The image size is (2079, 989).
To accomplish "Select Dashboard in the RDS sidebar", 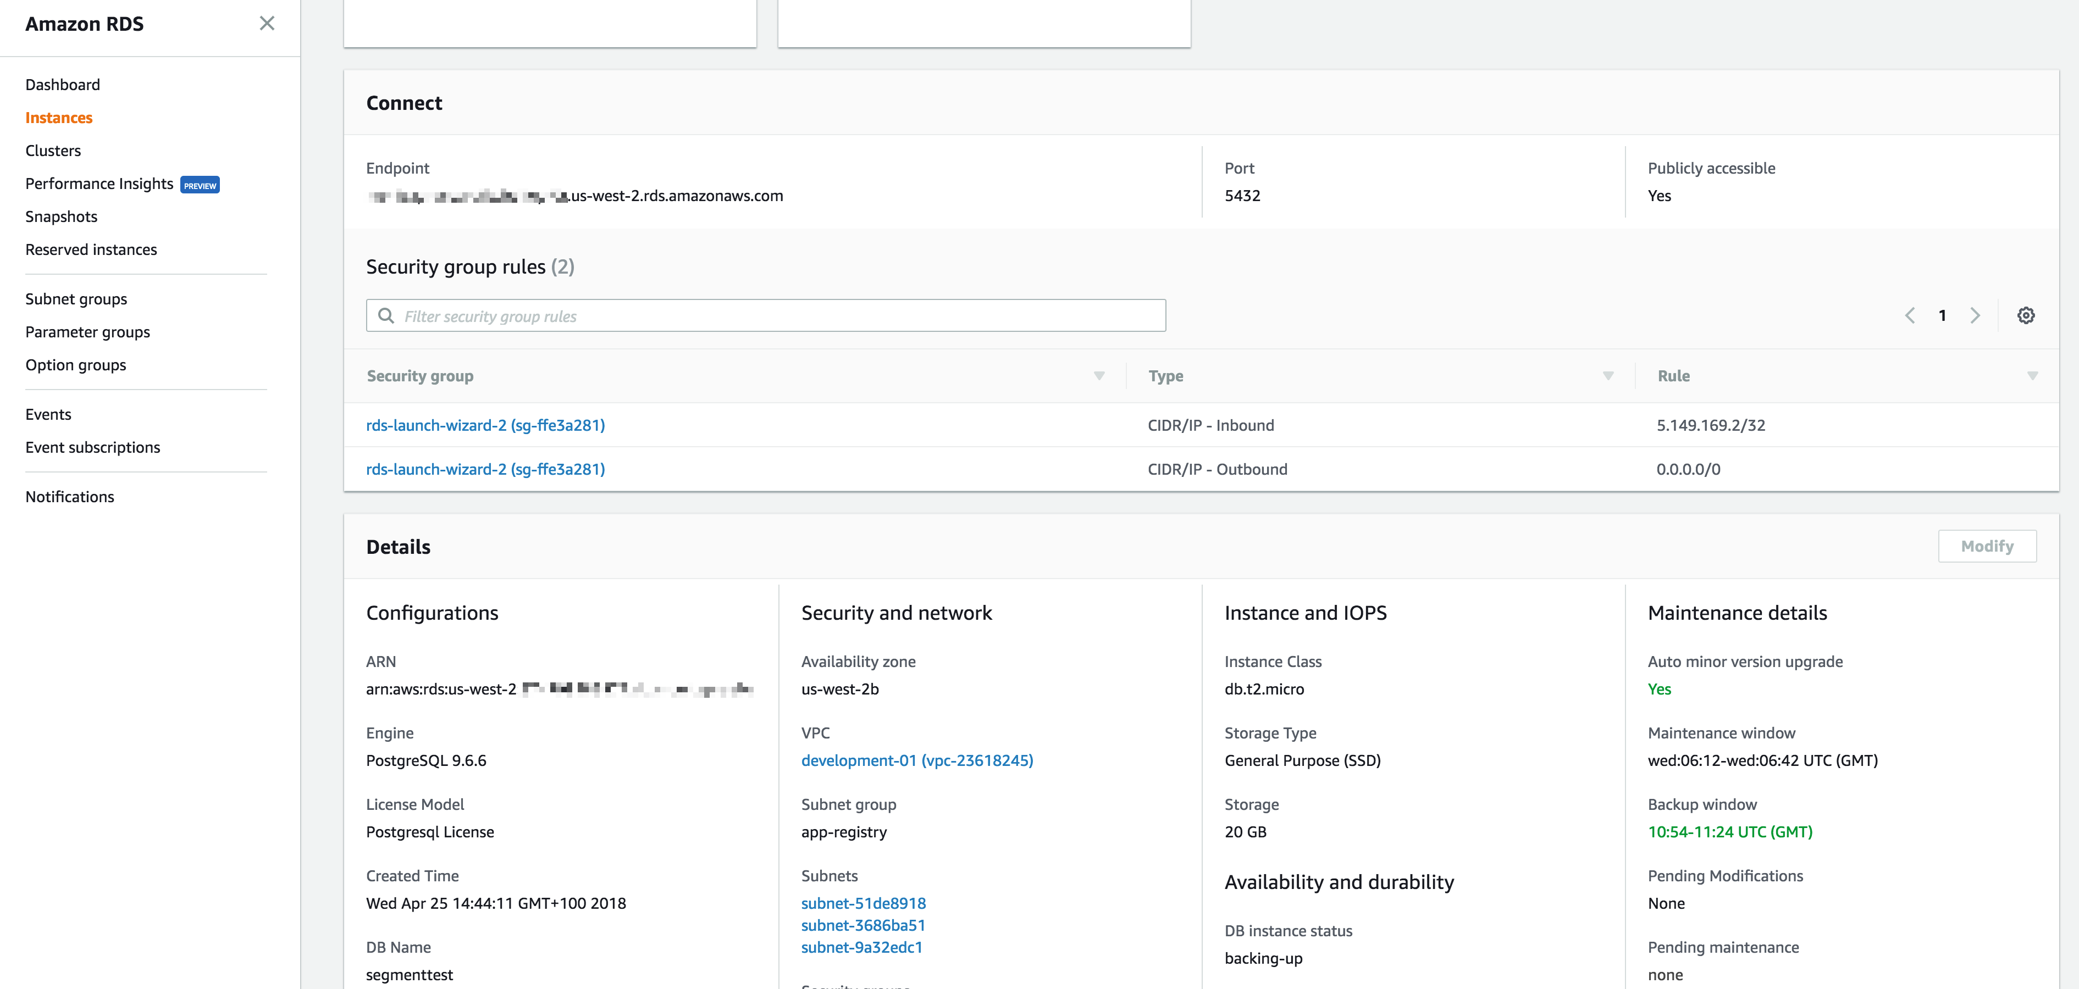I will [x=63, y=85].
